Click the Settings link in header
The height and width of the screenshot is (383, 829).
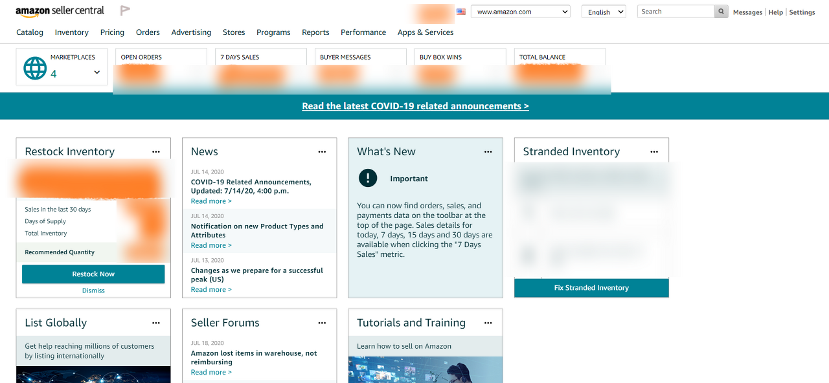(x=802, y=12)
